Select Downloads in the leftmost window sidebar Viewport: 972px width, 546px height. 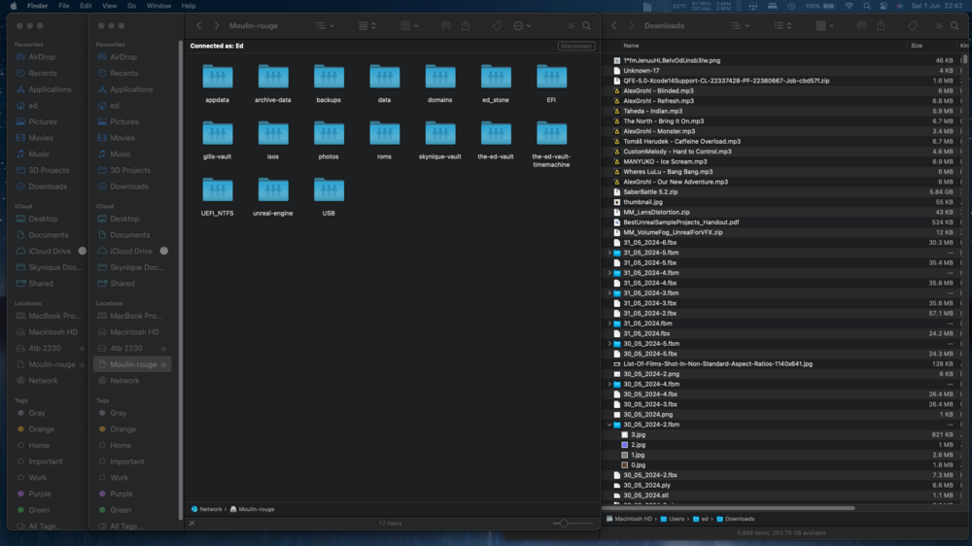(x=48, y=187)
